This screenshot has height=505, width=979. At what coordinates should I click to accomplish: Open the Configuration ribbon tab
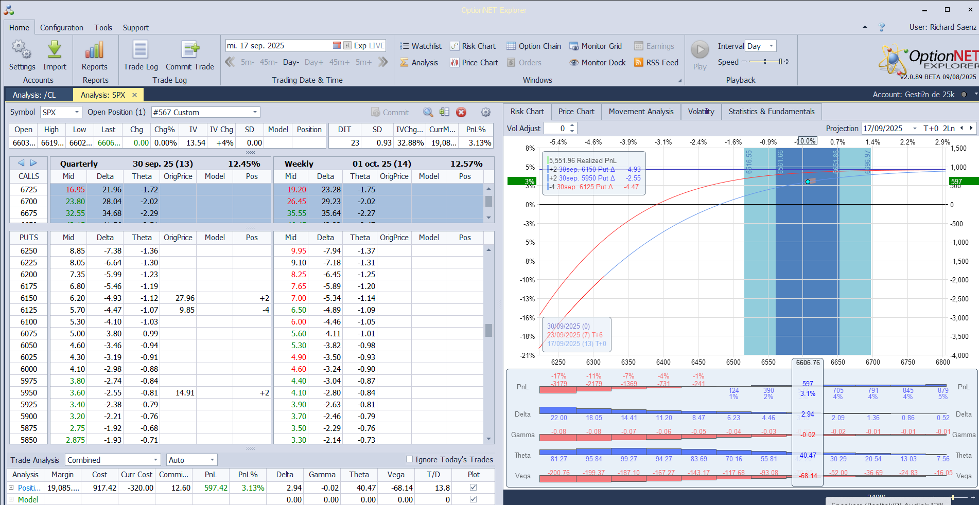click(62, 28)
